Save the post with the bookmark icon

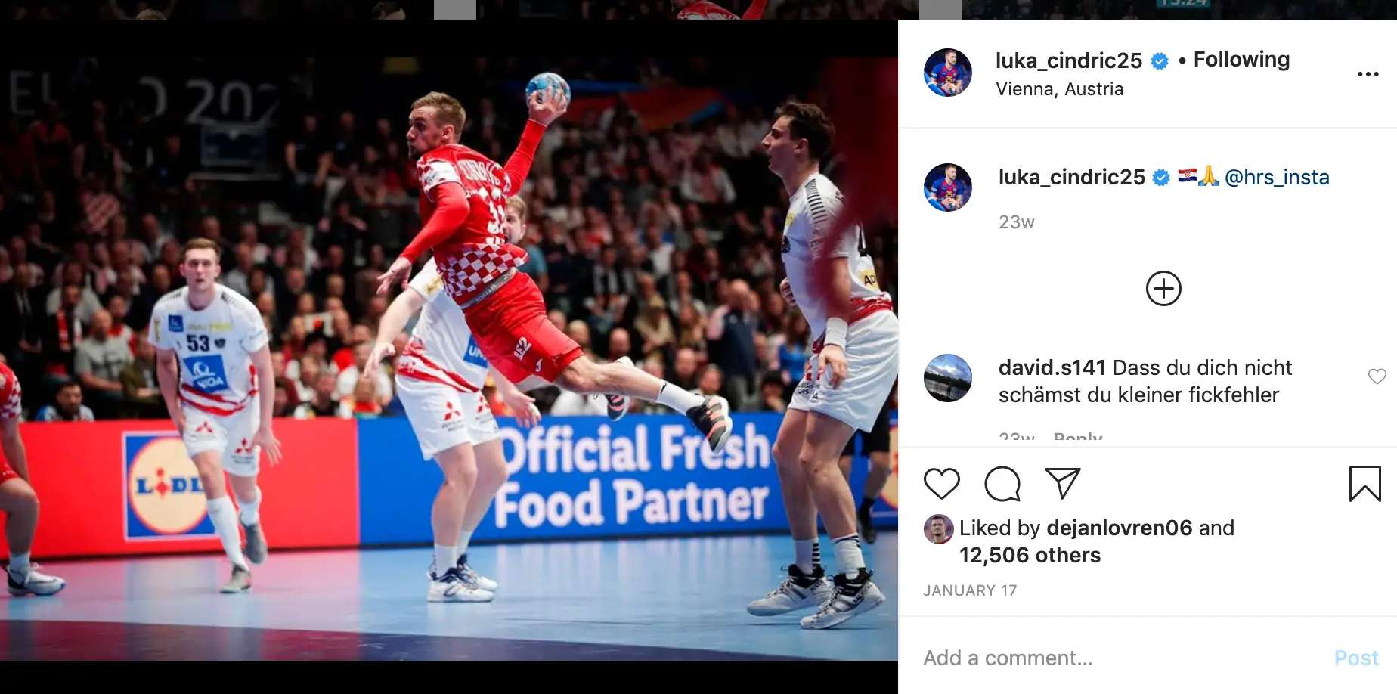(1364, 484)
